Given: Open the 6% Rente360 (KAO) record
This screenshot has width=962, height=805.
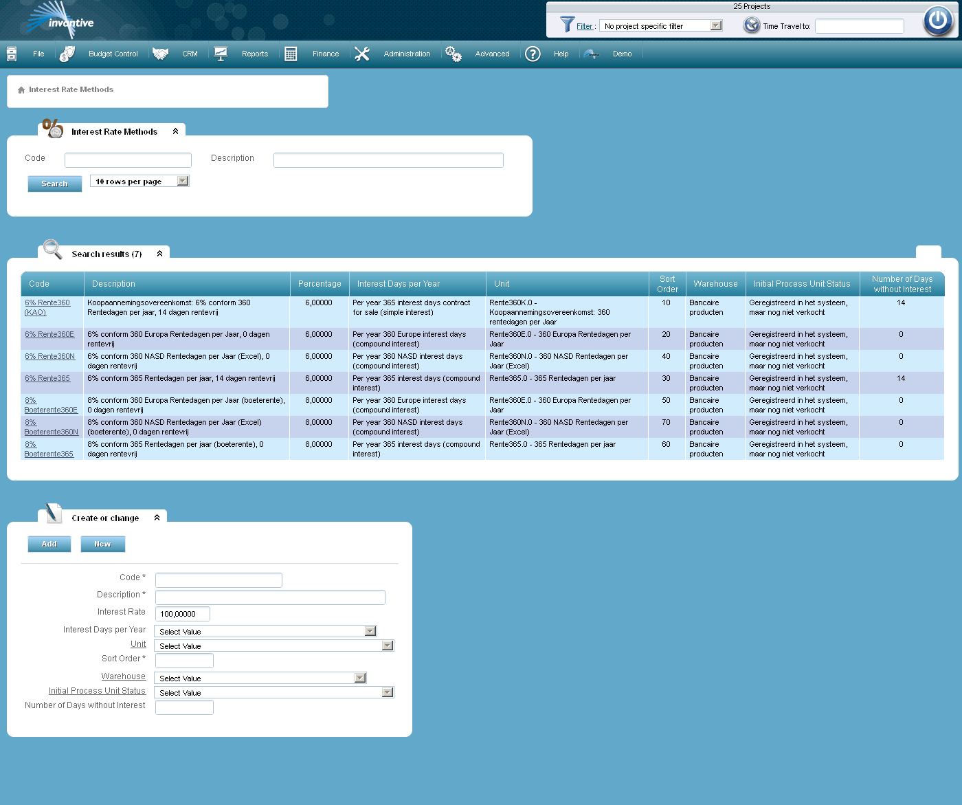Looking at the screenshot, I should pyautogui.click(x=47, y=307).
